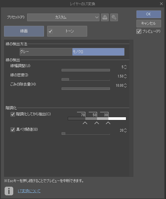Viewport: 166px width, 199px height.
Task: Open preset settings wrench icon
Action: tap(114, 17)
